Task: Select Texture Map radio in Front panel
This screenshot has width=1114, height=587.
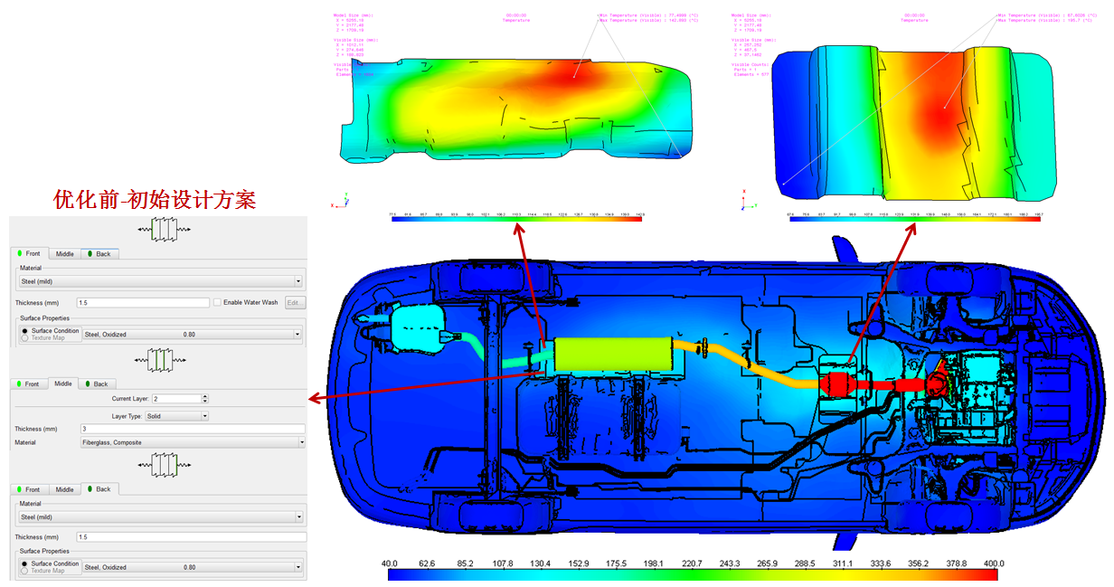Action: coord(24,337)
